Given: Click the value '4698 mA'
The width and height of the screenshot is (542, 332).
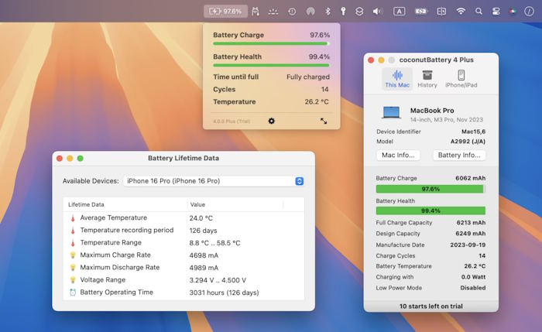Looking at the screenshot, I should 204,255.
